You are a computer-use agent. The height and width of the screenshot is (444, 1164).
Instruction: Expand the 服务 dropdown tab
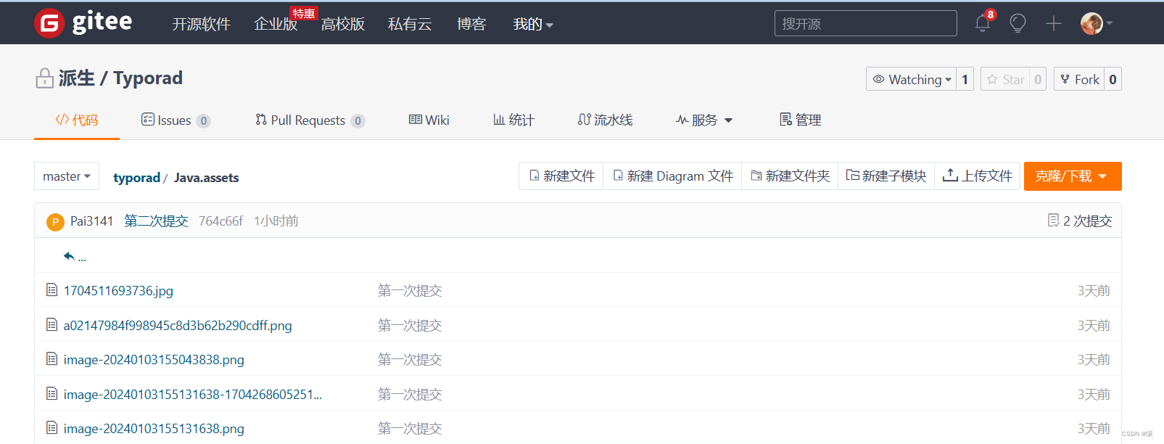tap(704, 120)
